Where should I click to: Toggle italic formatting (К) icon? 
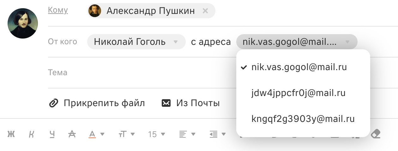point(31,134)
